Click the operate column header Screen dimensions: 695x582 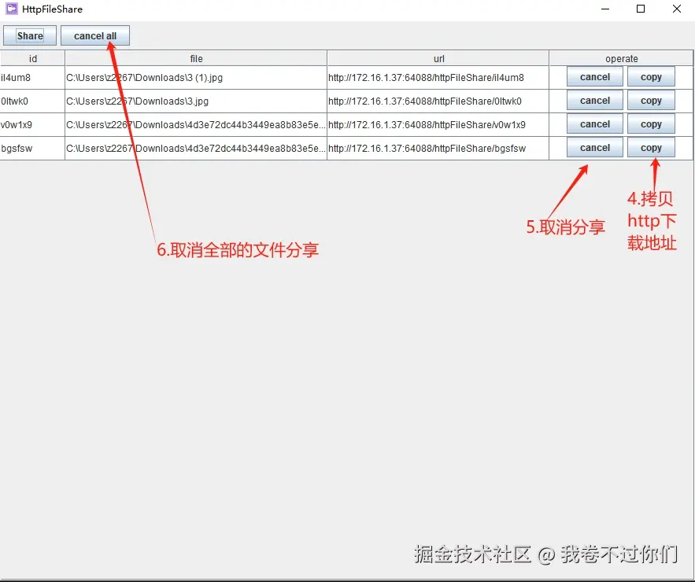621,57
